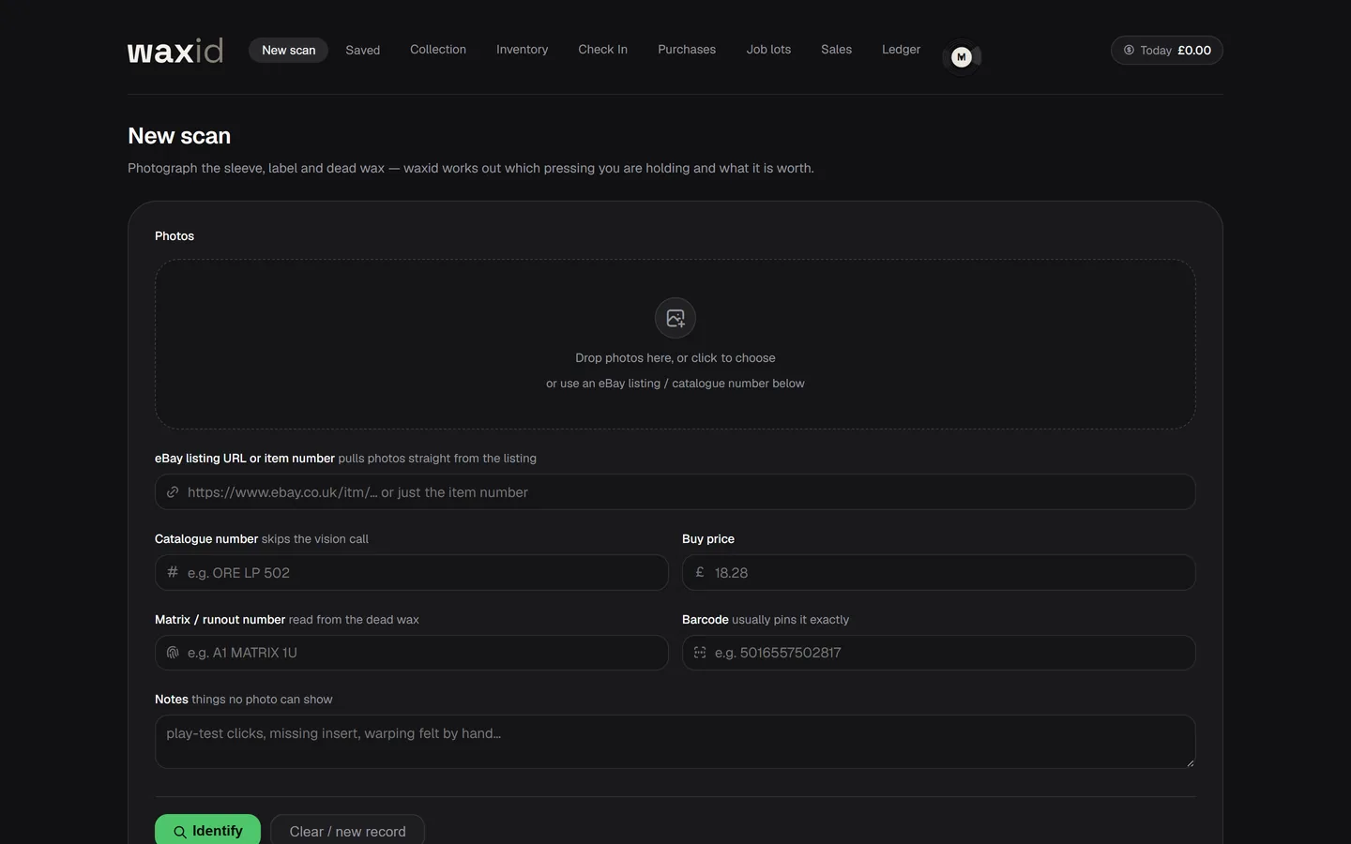This screenshot has width=1351, height=844.
Task: Click the pound sign in Buy price
Action: [700, 572]
